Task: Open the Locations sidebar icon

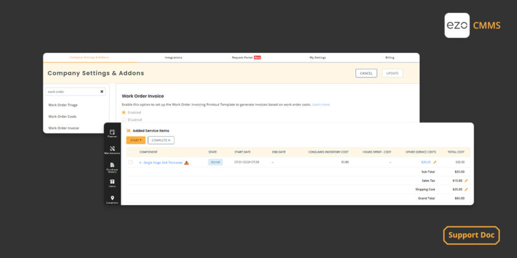Action: pos(112,199)
